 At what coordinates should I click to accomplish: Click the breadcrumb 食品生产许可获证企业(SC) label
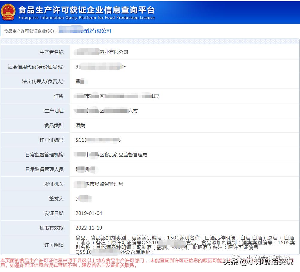[28, 31]
